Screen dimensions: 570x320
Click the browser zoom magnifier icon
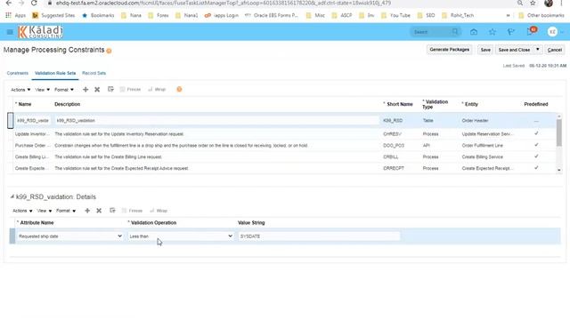(520, 4)
